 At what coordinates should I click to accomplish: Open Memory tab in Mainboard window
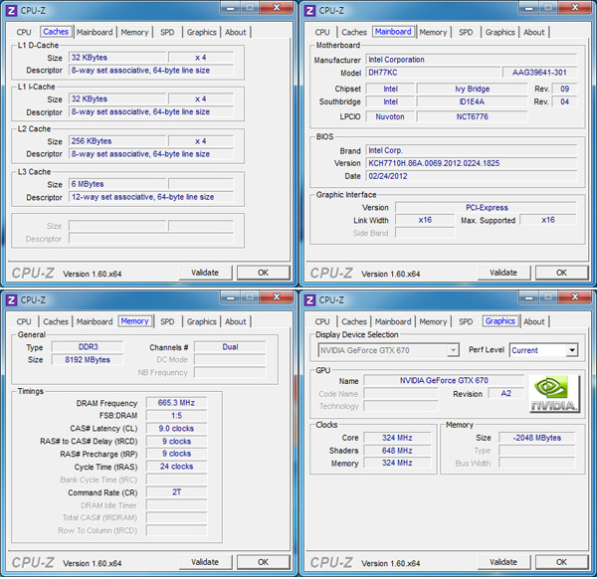pos(433,33)
